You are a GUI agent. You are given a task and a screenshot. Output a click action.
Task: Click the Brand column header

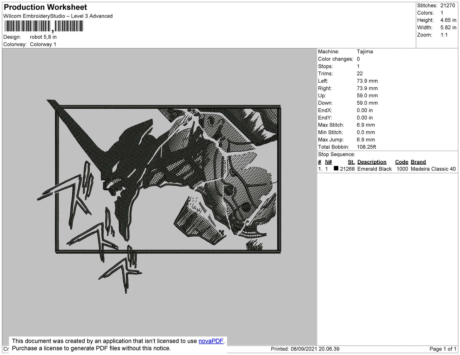(x=418, y=162)
